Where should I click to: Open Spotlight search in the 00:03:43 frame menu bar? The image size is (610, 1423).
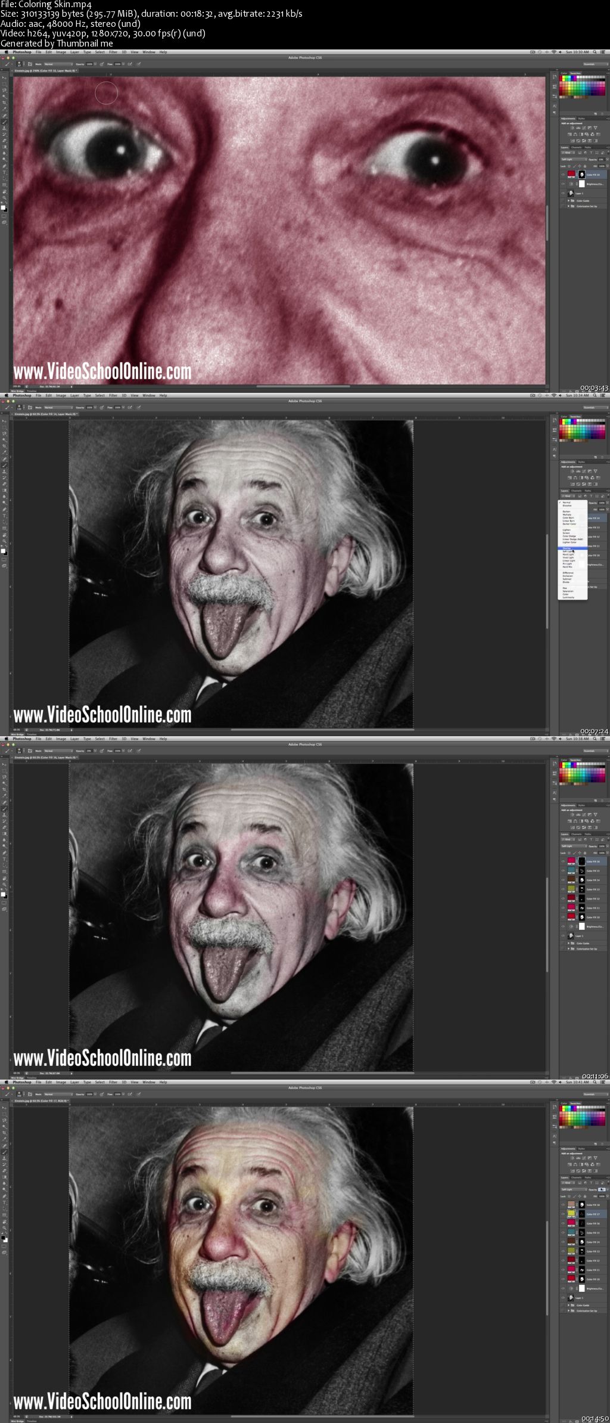coord(595,52)
